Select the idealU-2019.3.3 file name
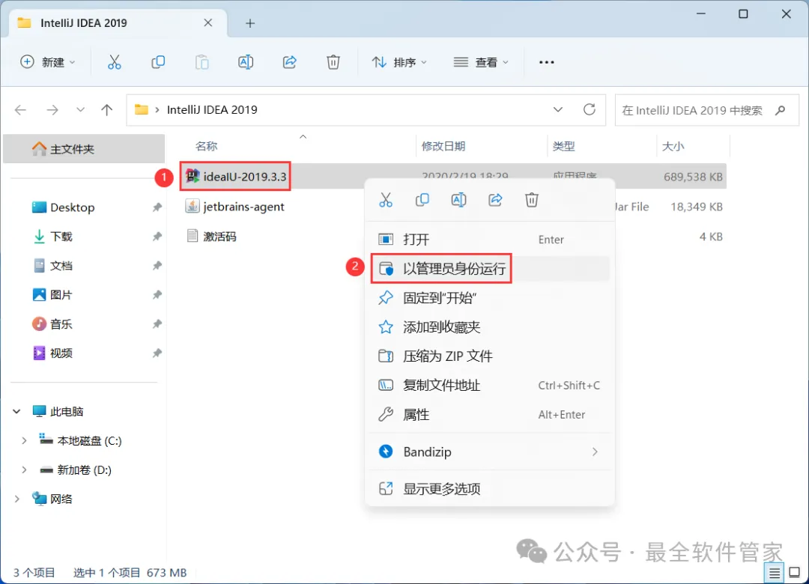This screenshot has width=809, height=584. pos(244,177)
